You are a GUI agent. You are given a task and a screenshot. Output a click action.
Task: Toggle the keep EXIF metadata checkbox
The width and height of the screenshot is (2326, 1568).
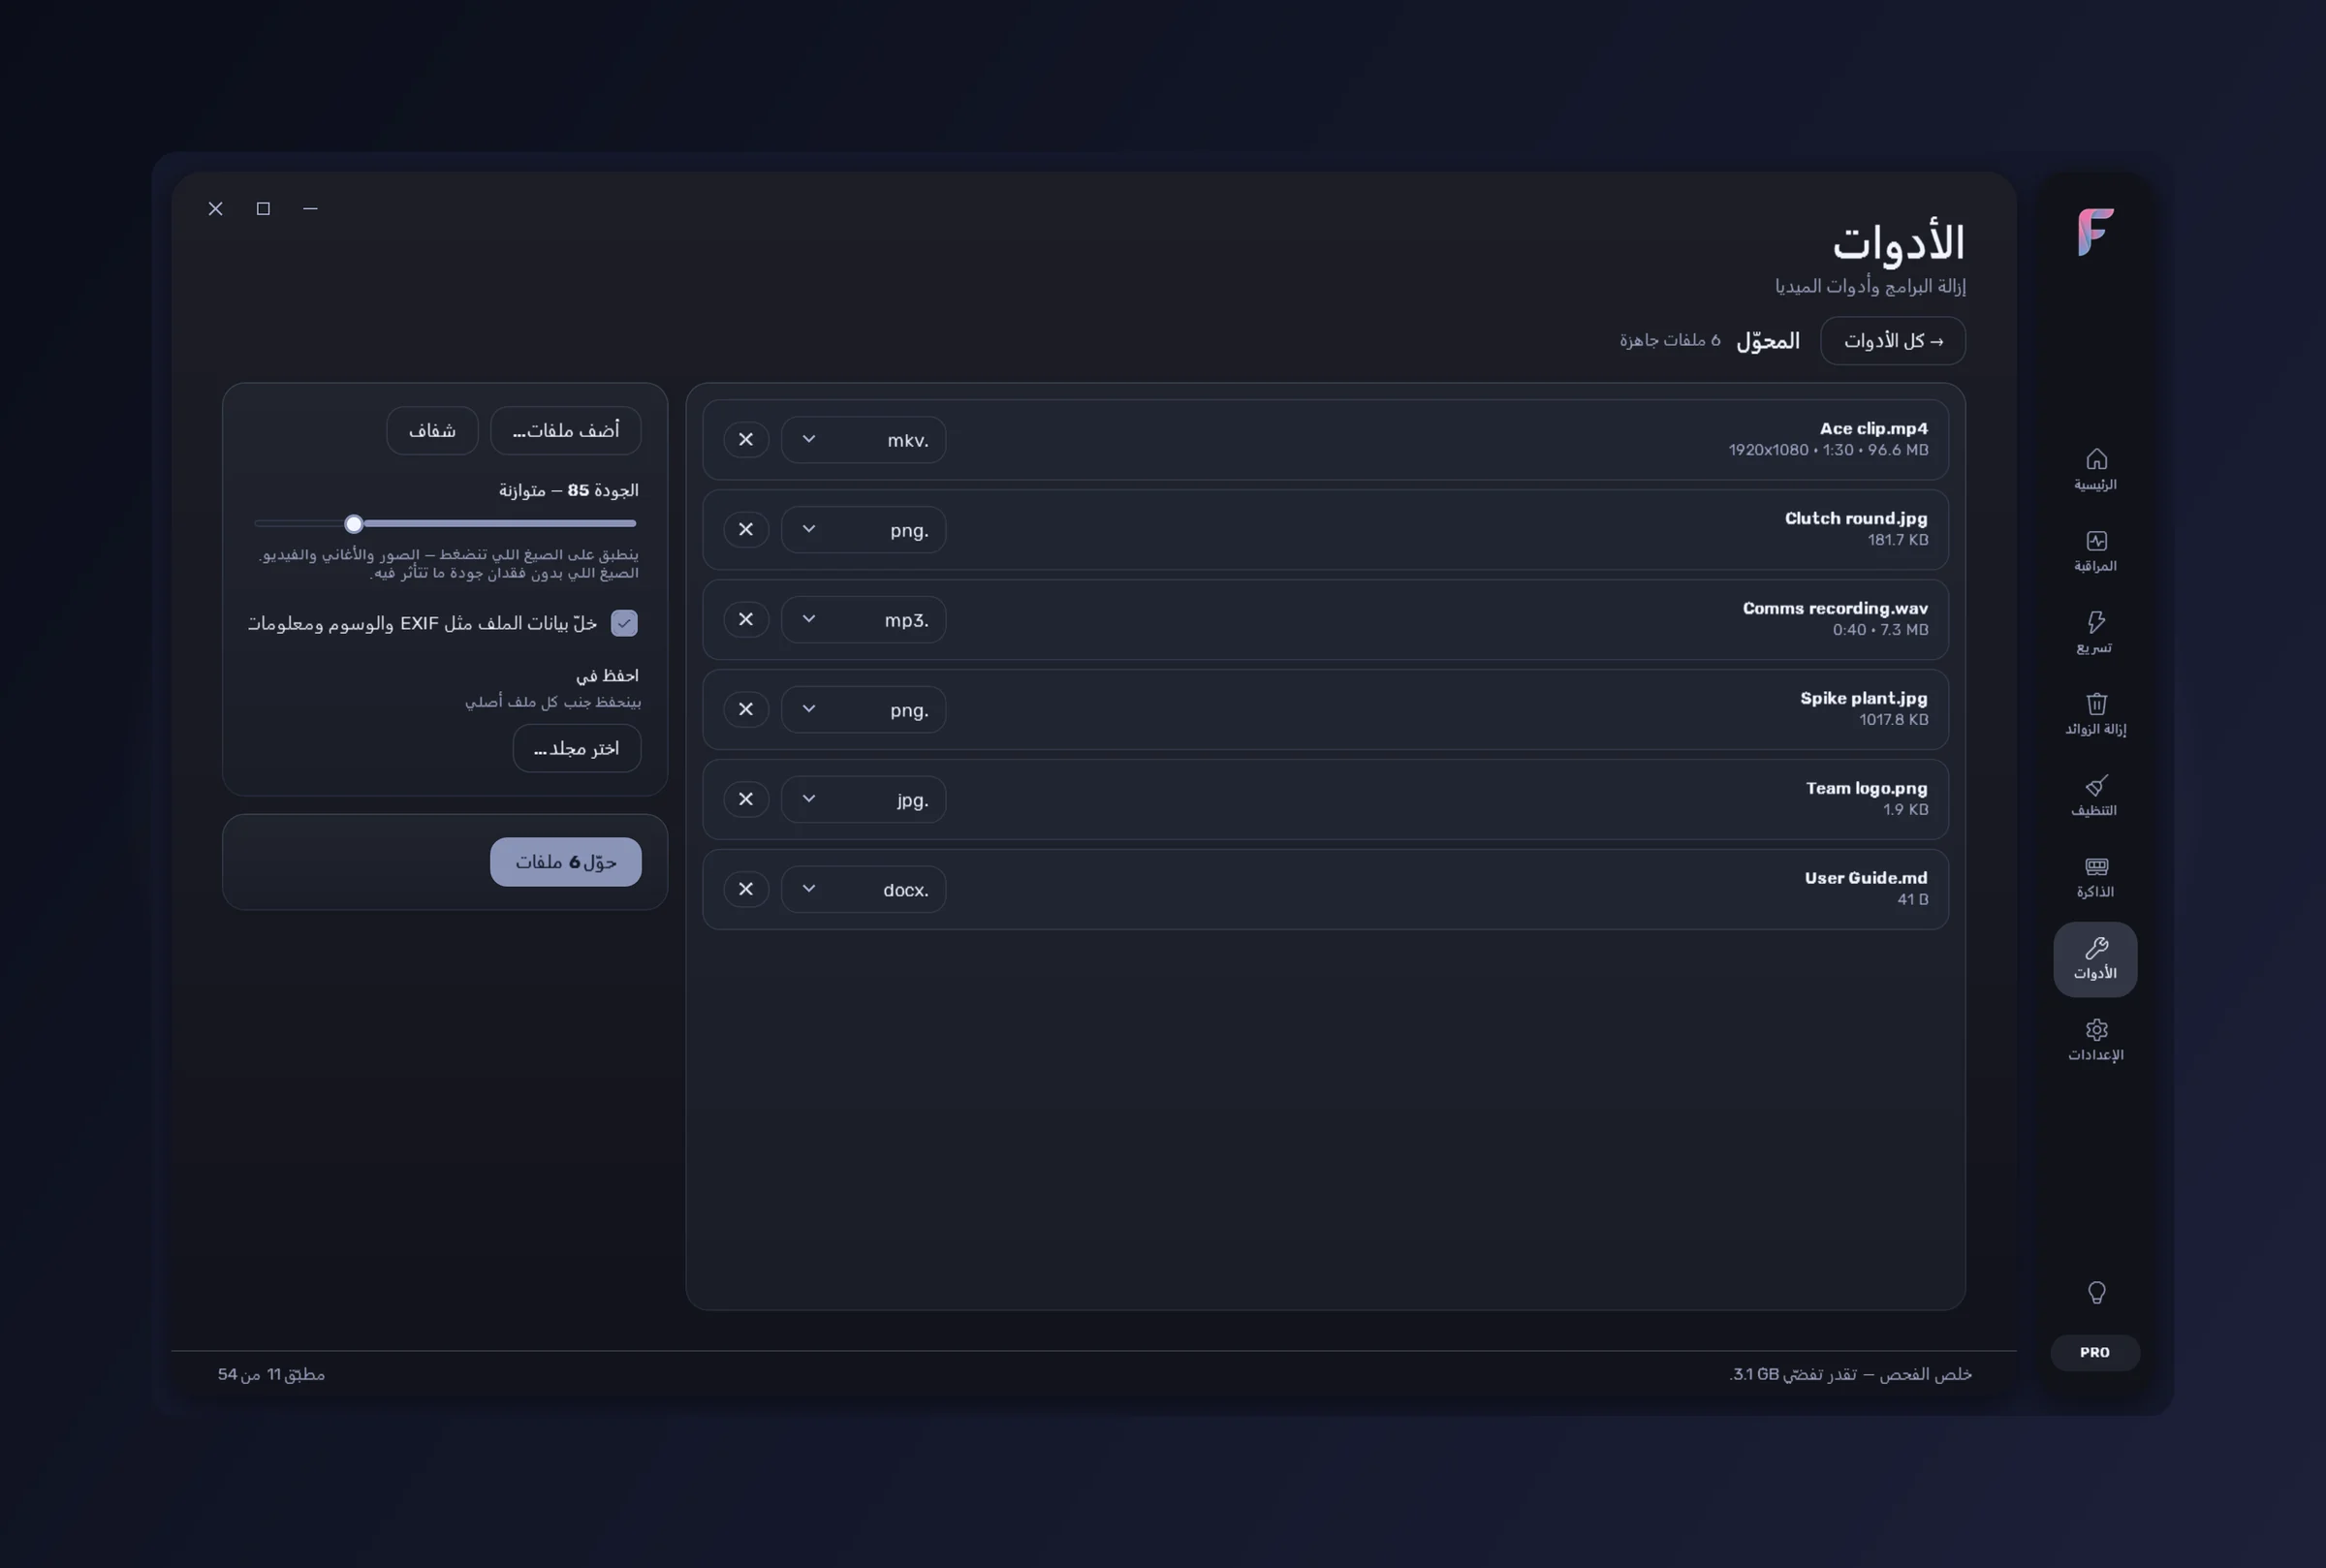pyautogui.click(x=624, y=623)
